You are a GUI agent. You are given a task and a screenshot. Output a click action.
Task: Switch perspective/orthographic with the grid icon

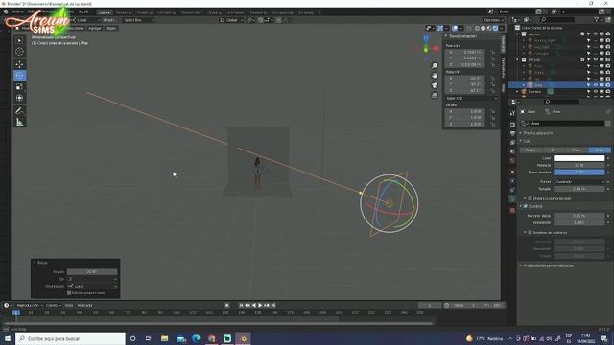(x=435, y=95)
